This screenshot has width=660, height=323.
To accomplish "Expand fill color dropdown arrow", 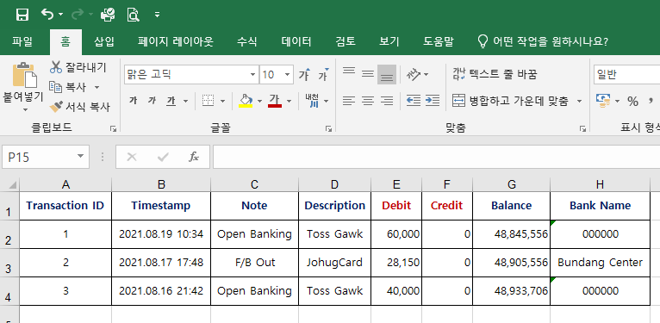I will point(259,101).
